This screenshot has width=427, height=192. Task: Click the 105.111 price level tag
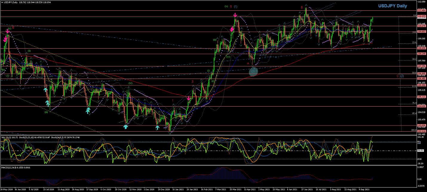[421, 97]
